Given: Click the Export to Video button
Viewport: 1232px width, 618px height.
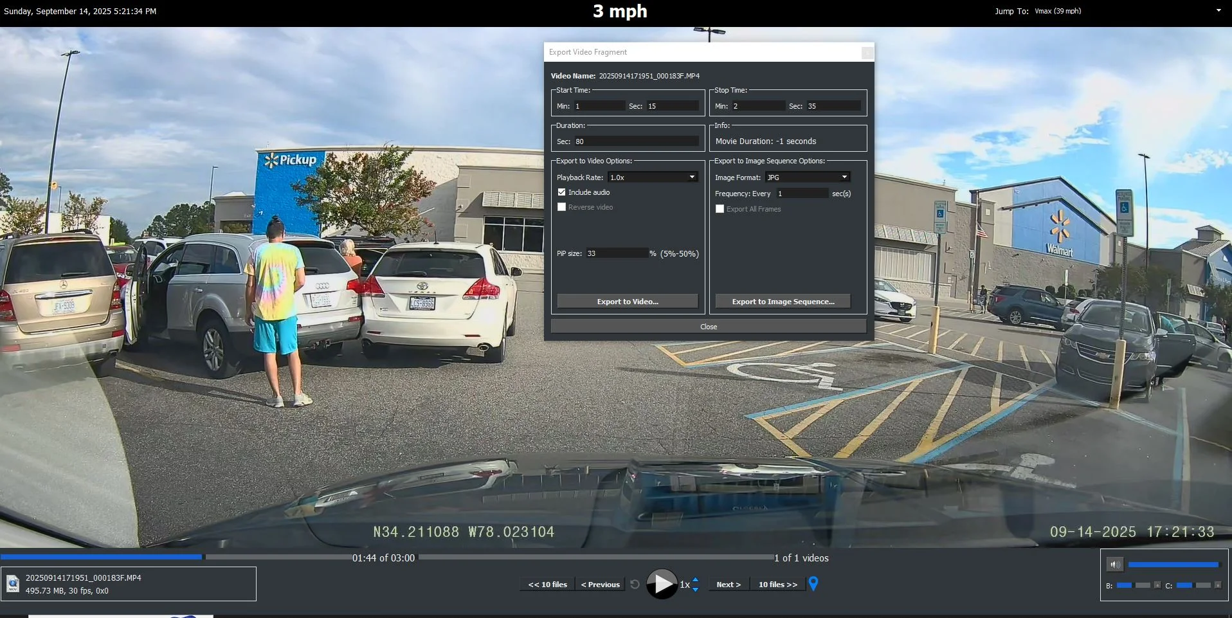Looking at the screenshot, I should tap(628, 302).
